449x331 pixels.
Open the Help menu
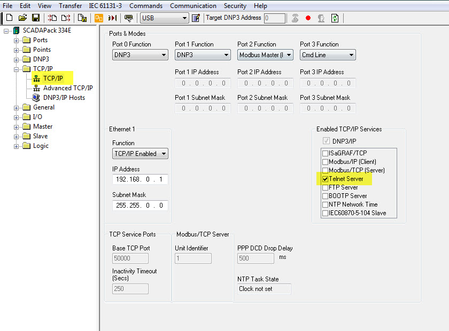260,6
